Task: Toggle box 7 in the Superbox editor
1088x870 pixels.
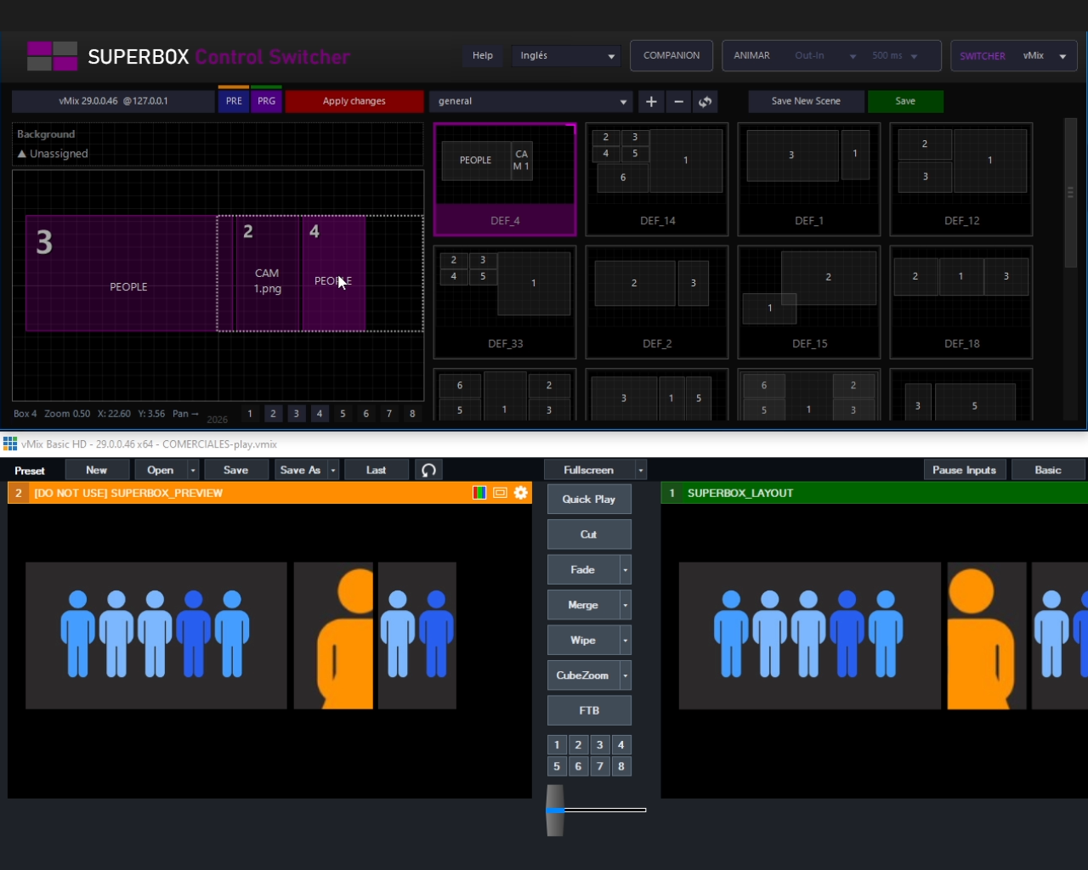Action: click(x=389, y=414)
